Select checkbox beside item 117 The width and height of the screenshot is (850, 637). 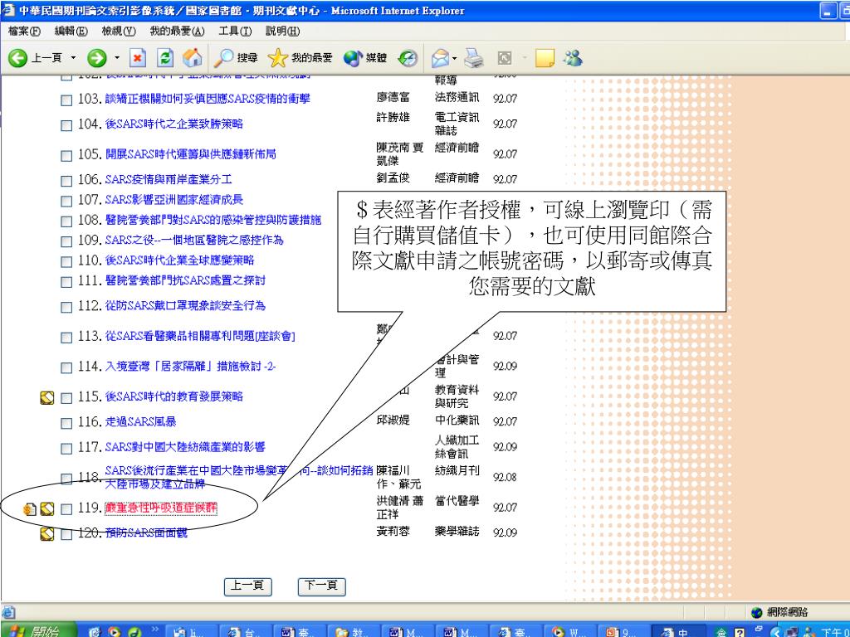(x=66, y=449)
